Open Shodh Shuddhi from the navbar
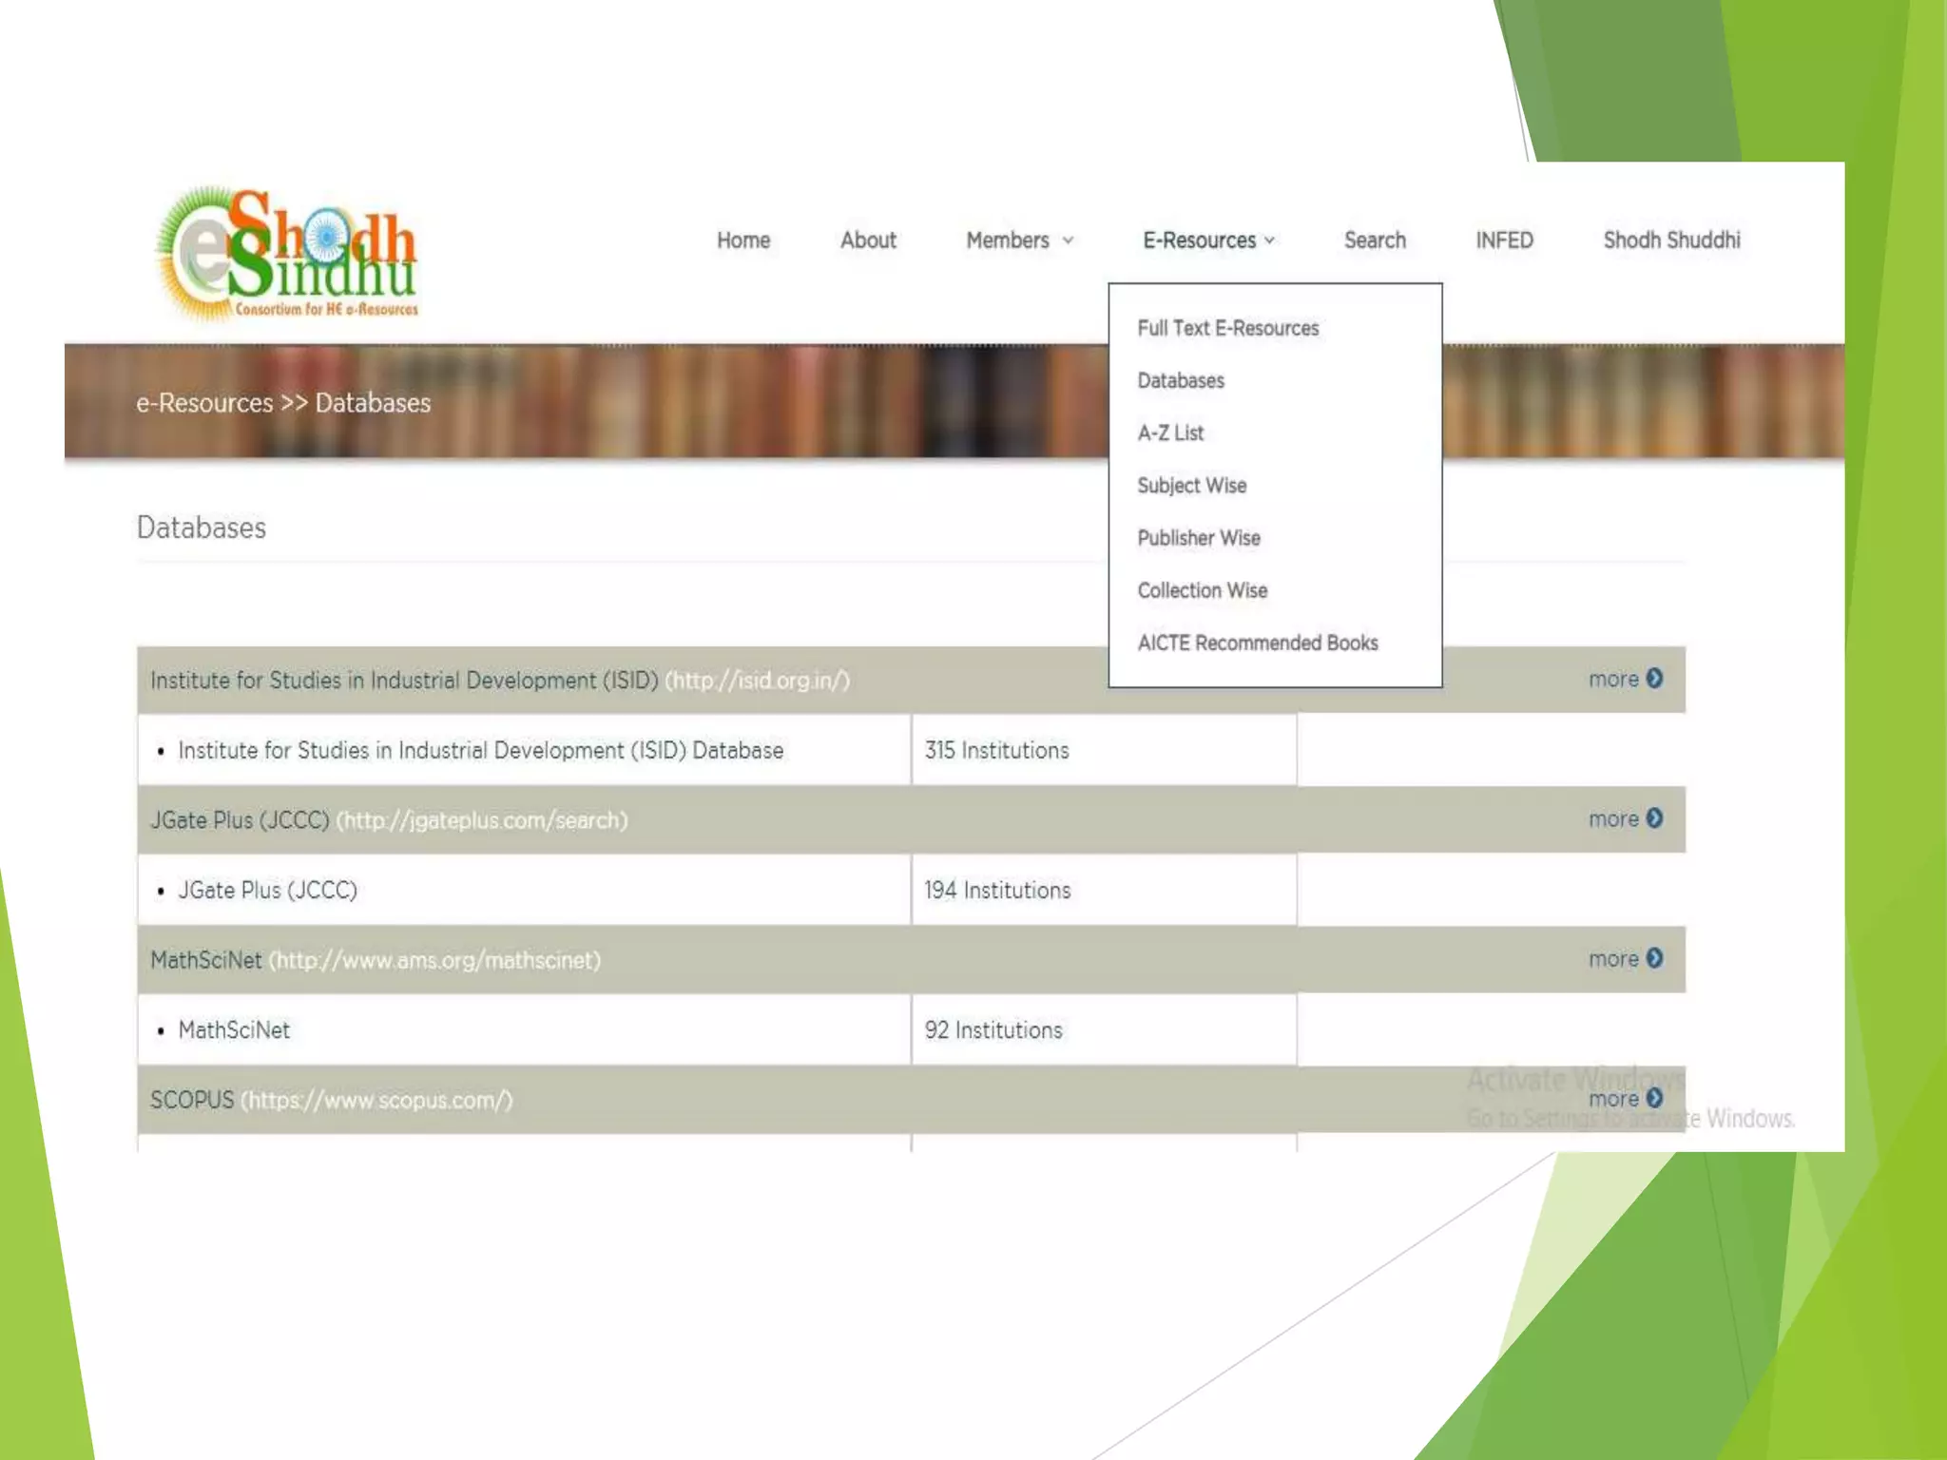This screenshot has width=1947, height=1460. pos(1670,240)
